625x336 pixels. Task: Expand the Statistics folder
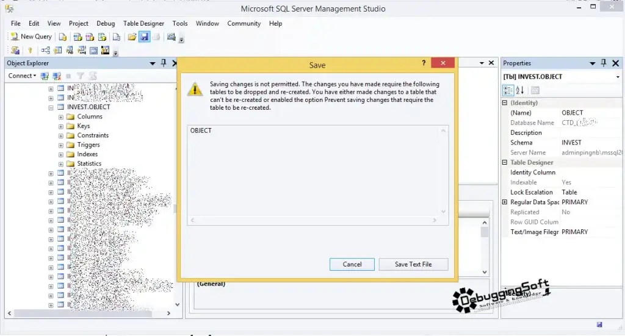click(x=60, y=164)
